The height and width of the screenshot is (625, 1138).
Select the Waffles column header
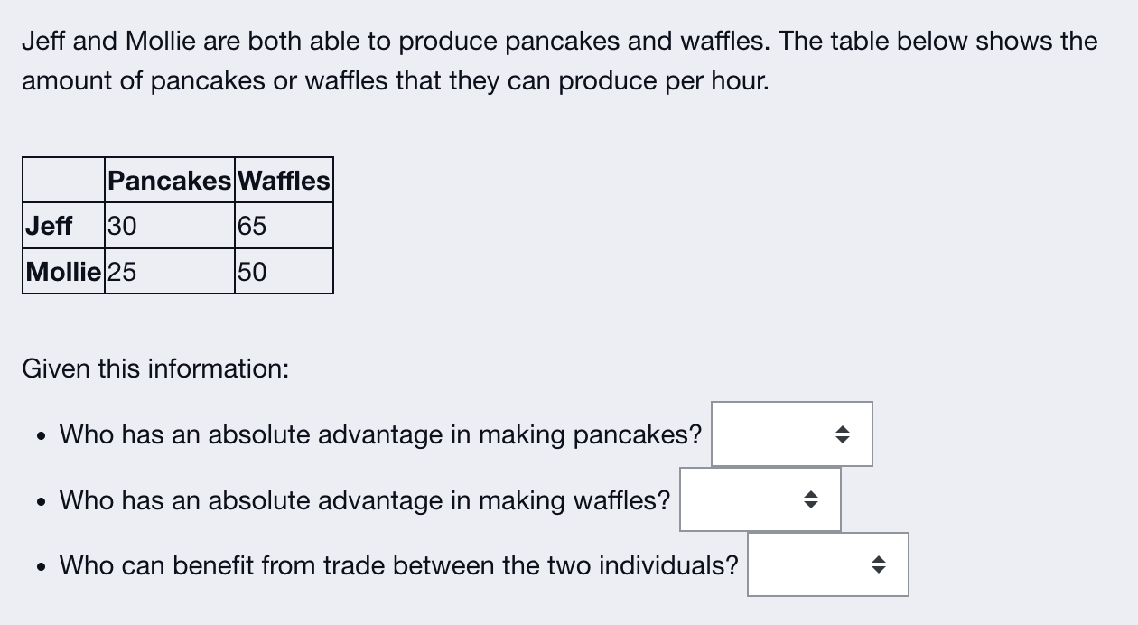tap(284, 180)
